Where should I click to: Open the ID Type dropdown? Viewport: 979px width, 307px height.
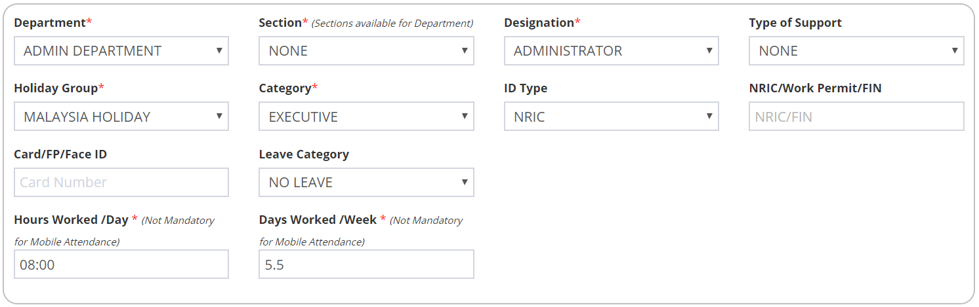point(611,117)
